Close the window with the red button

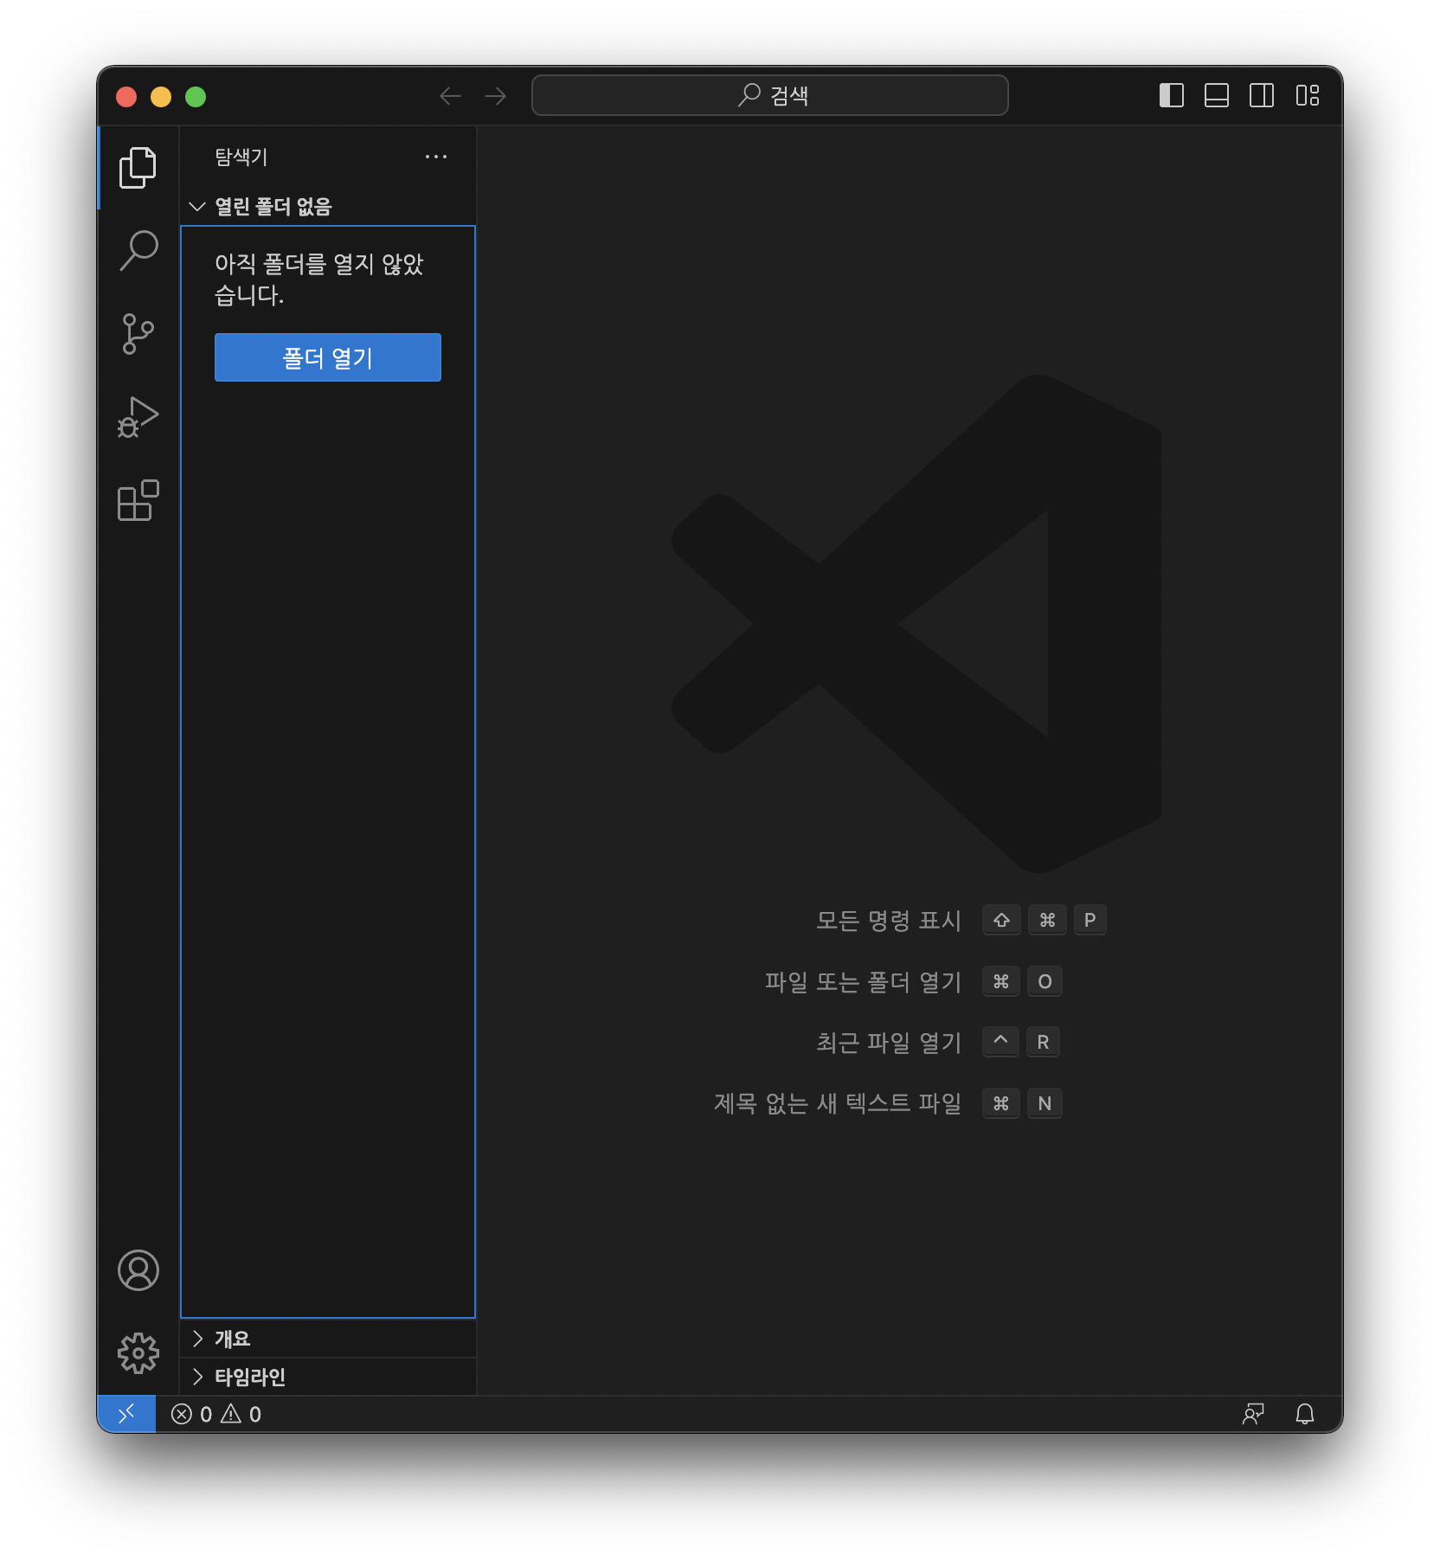click(x=126, y=96)
